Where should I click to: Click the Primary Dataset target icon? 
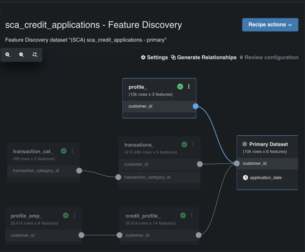point(245,144)
